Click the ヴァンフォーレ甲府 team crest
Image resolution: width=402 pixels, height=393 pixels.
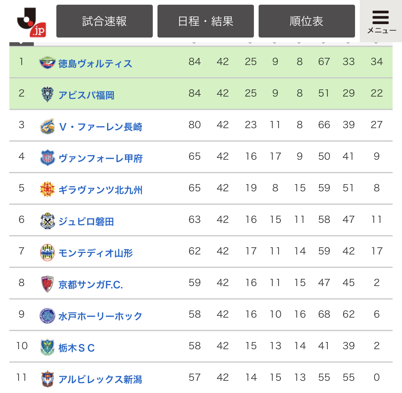pos(47,158)
